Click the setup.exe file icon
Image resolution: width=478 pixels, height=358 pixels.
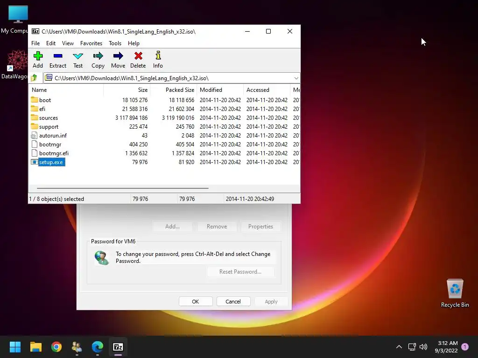34,162
